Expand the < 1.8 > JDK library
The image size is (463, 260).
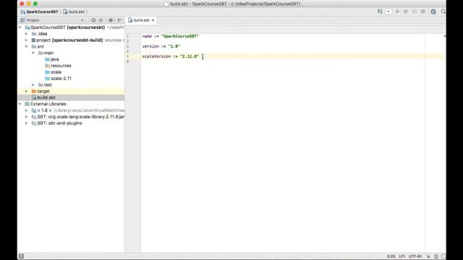(26, 110)
